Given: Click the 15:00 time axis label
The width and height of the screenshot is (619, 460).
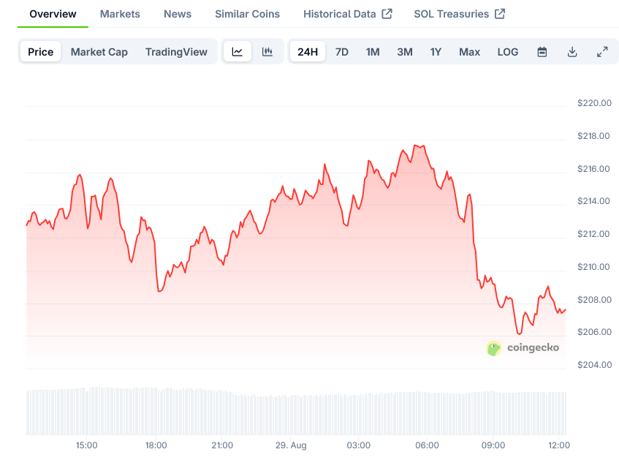Looking at the screenshot, I should pyautogui.click(x=86, y=445).
